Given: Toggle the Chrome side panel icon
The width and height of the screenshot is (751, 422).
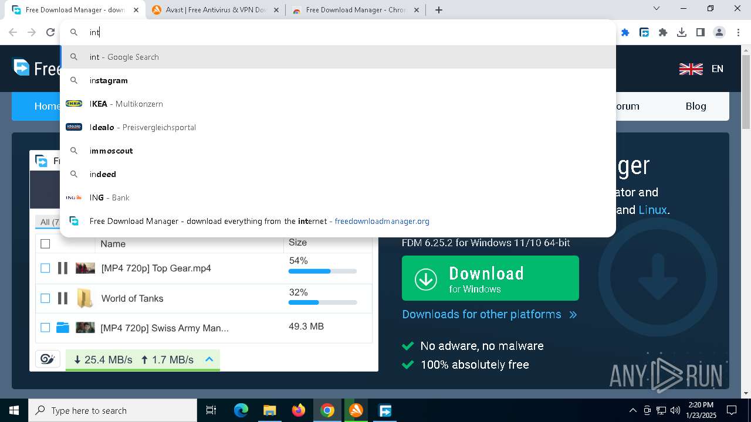Looking at the screenshot, I should 701,32.
